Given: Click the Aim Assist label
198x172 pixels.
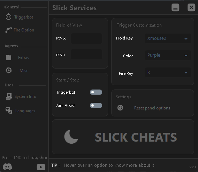Looking at the screenshot, I should (x=66, y=106).
